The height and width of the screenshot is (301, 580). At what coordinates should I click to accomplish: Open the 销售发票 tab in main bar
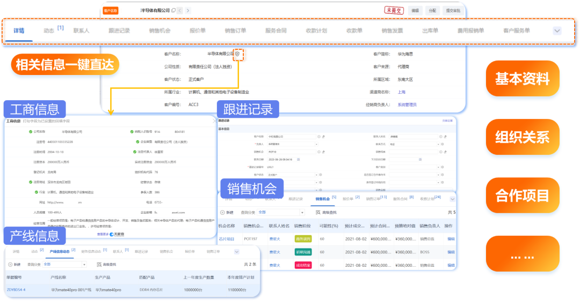[x=392, y=31]
